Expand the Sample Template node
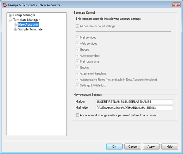Viewport: 183px width, 154px height. coord(15,30)
